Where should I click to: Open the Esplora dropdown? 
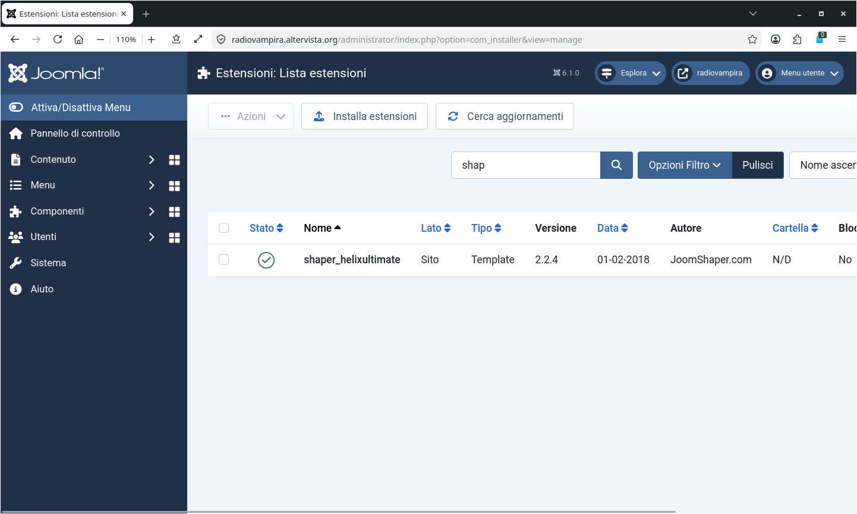click(631, 73)
